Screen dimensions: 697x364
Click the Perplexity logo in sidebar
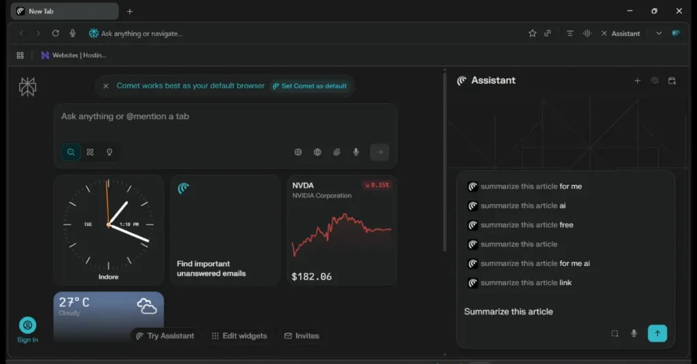point(27,86)
